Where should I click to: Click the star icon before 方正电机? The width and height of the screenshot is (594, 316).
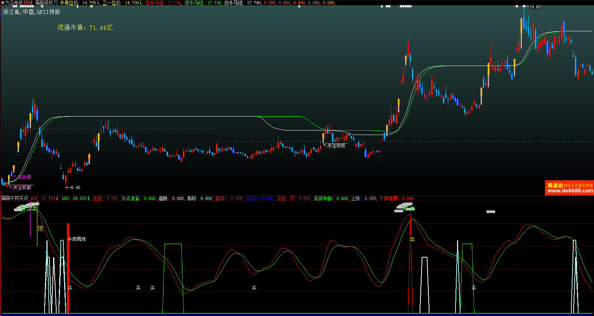click(x=3, y=3)
